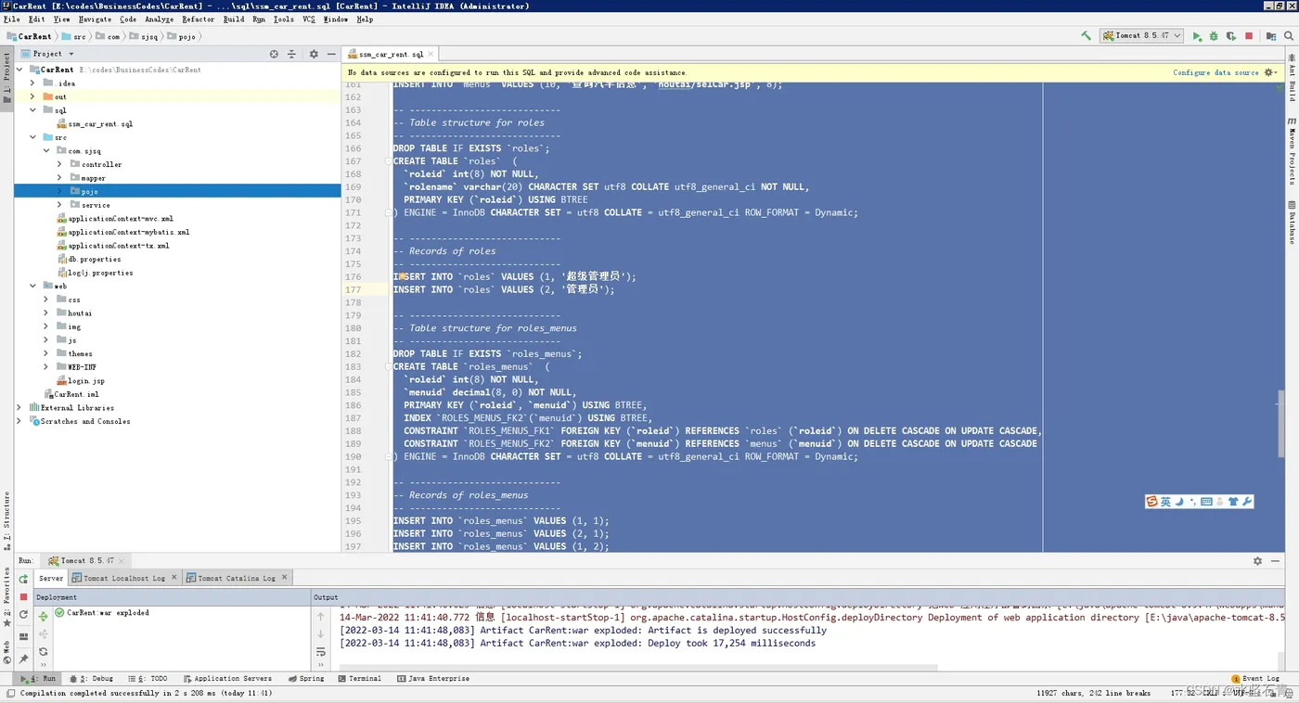
Task: Click the Deploy All green arrows icon
Action: (x=43, y=616)
